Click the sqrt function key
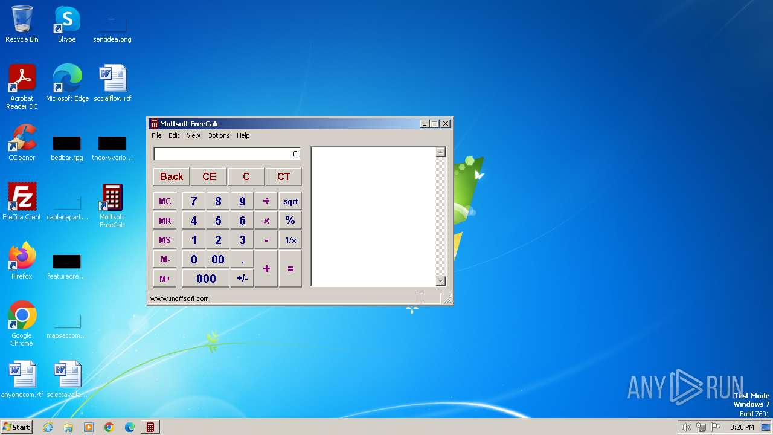 click(x=290, y=201)
